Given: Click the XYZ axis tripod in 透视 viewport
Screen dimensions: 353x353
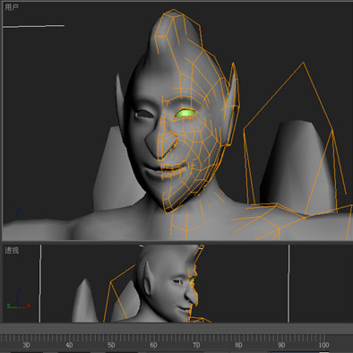Looking at the screenshot, I should pos(19,299).
